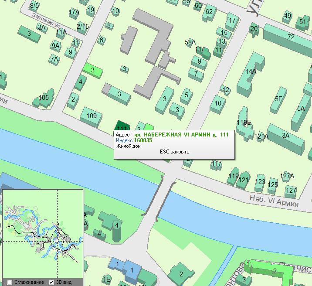This screenshot has width=312, height=286.
Task: Toggle the 3D вид checkbox
Action: point(51,282)
